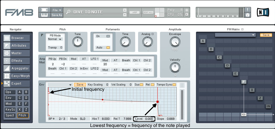Select the Pitch expert page
Screen dimensions: 275x129
click(x=23, y=116)
